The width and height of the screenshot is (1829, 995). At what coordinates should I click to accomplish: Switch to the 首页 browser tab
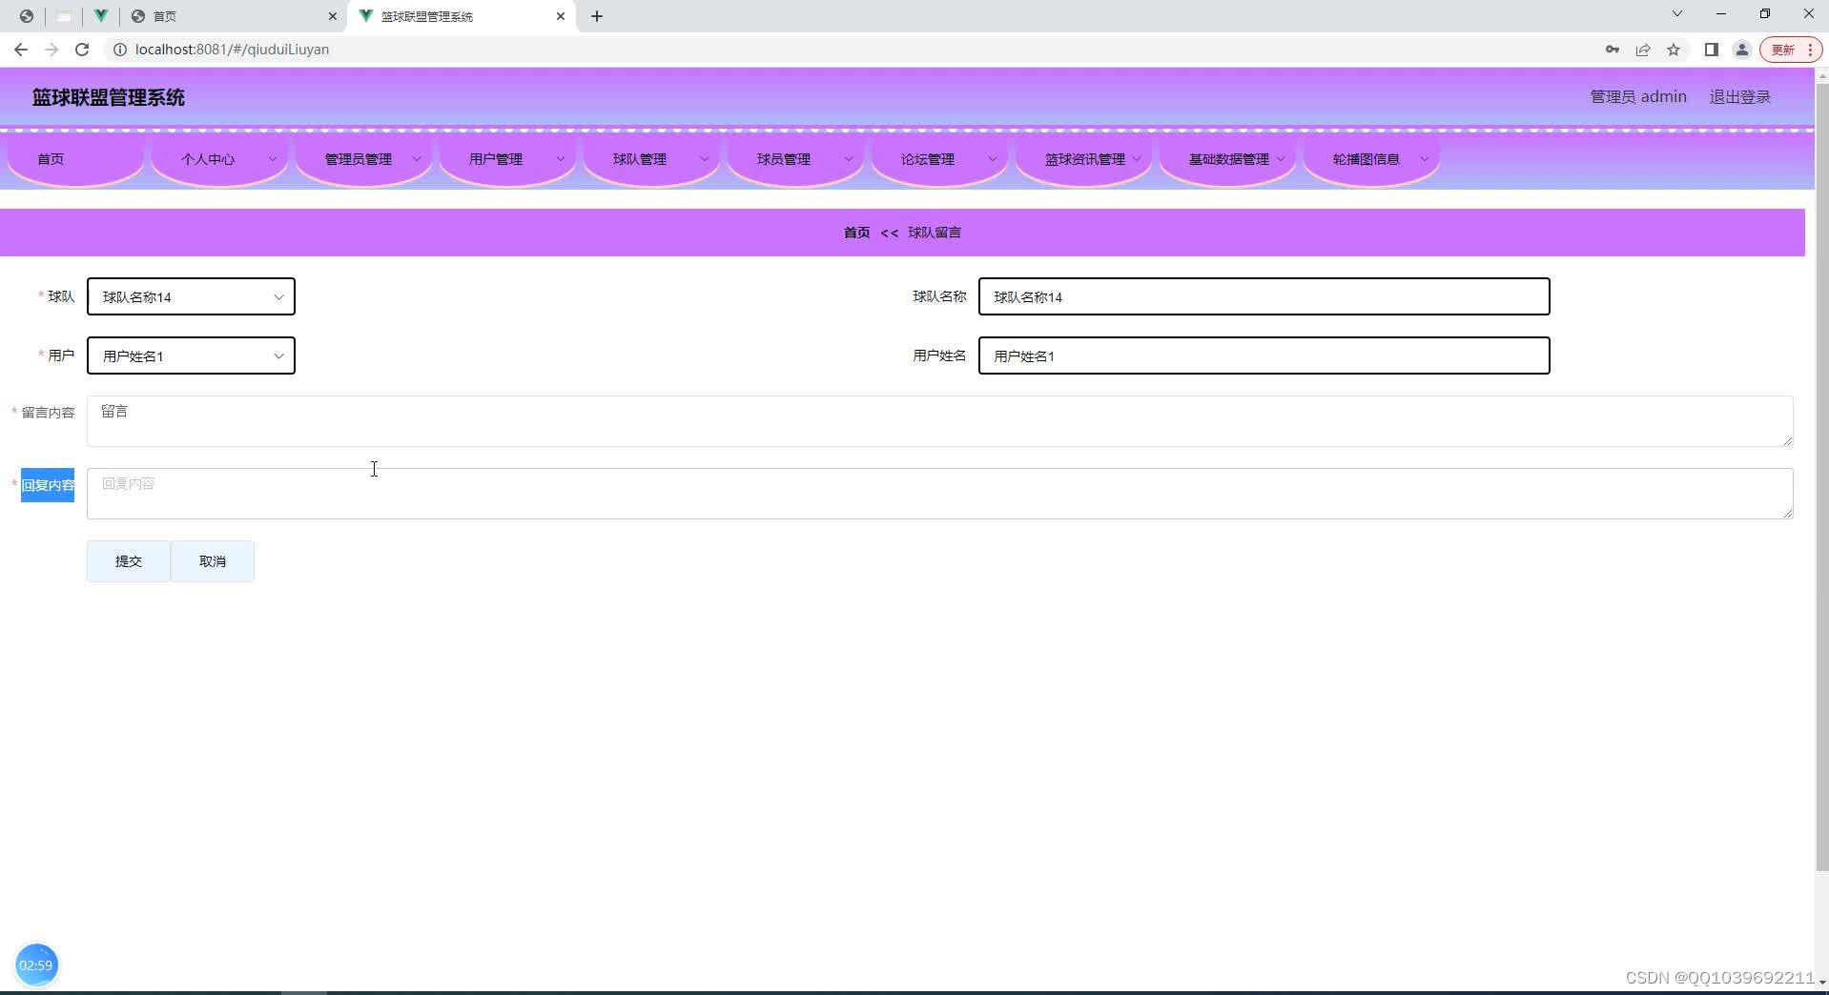tap(234, 16)
